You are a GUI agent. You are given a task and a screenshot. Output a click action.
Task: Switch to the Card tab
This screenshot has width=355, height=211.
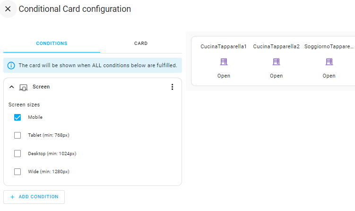coord(141,44)
